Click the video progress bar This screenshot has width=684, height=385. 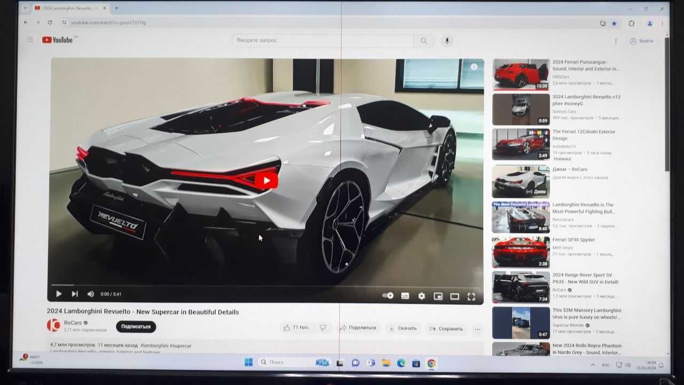point(266,285)
